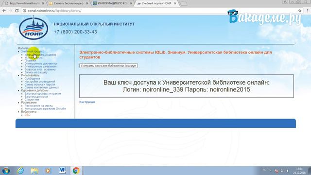The height and width of the screenshot is (175, 311).
Task: Open 'Консультации в режиме Онлайн' link
Action: tap(45, 109)
